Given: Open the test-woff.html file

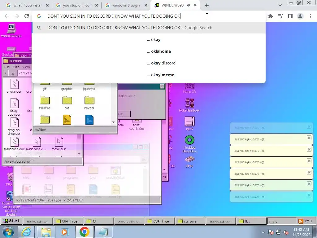Looking at the screenshot, I should click(x=137, y=124).
